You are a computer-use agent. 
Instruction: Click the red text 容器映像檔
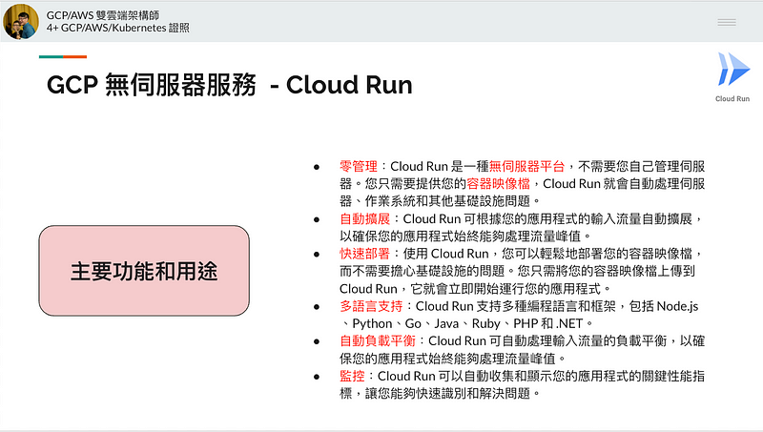(x=498, y=184)
